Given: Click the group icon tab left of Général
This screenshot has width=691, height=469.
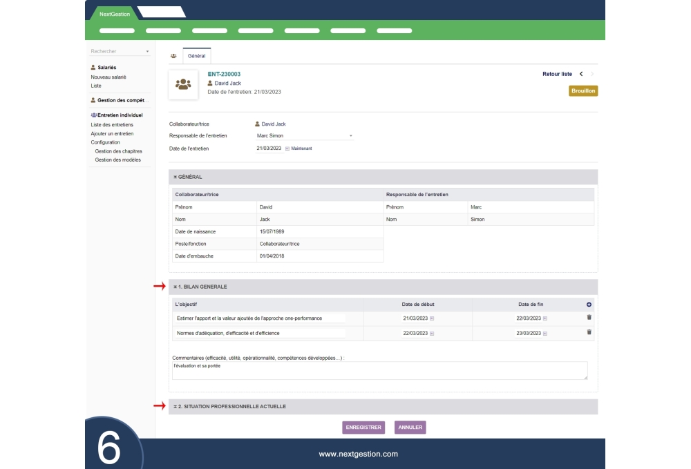Looking at the screenshot, I should pyautogui.click(x=173, y=55).
